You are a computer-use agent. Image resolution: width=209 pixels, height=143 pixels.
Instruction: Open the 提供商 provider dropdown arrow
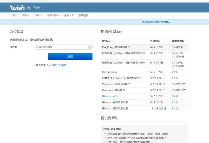coord(90,47)
